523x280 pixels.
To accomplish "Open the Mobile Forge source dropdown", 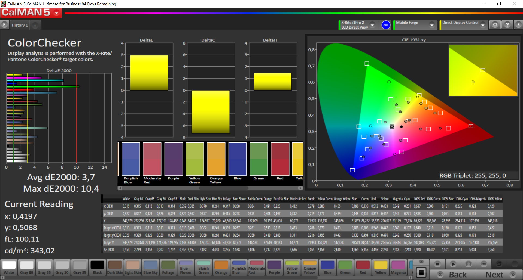I will pyautogui.click(x=432, y=25).
